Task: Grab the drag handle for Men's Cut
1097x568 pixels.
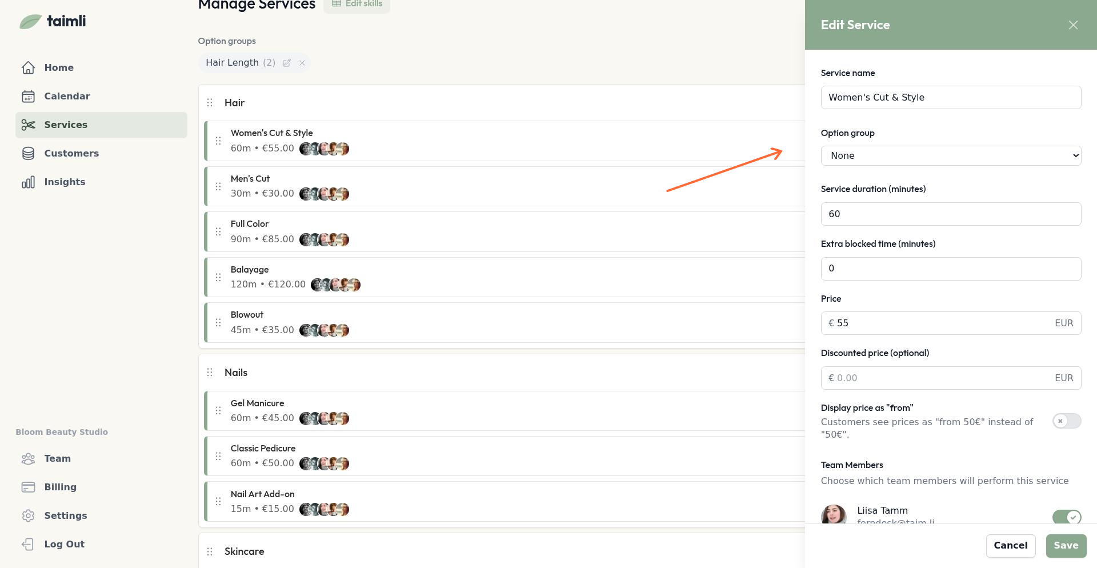Action: [x=218, y=186]
